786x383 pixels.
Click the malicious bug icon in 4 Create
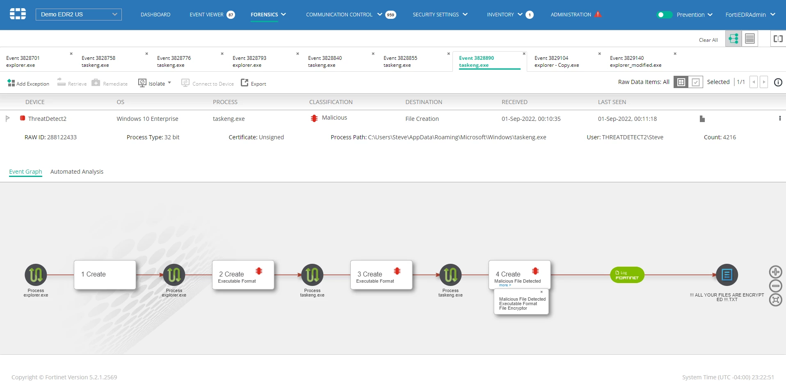[x=535, y=271]
